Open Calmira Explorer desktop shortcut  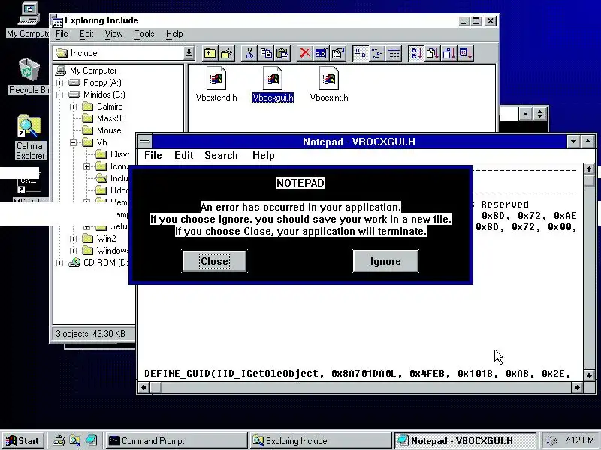(29, 138)
